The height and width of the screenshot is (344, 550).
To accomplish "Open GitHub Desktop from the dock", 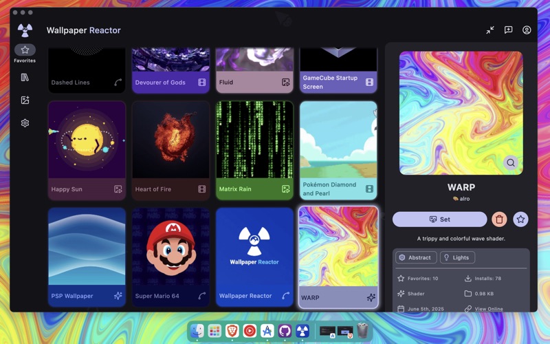I will (x=285, y=331).
